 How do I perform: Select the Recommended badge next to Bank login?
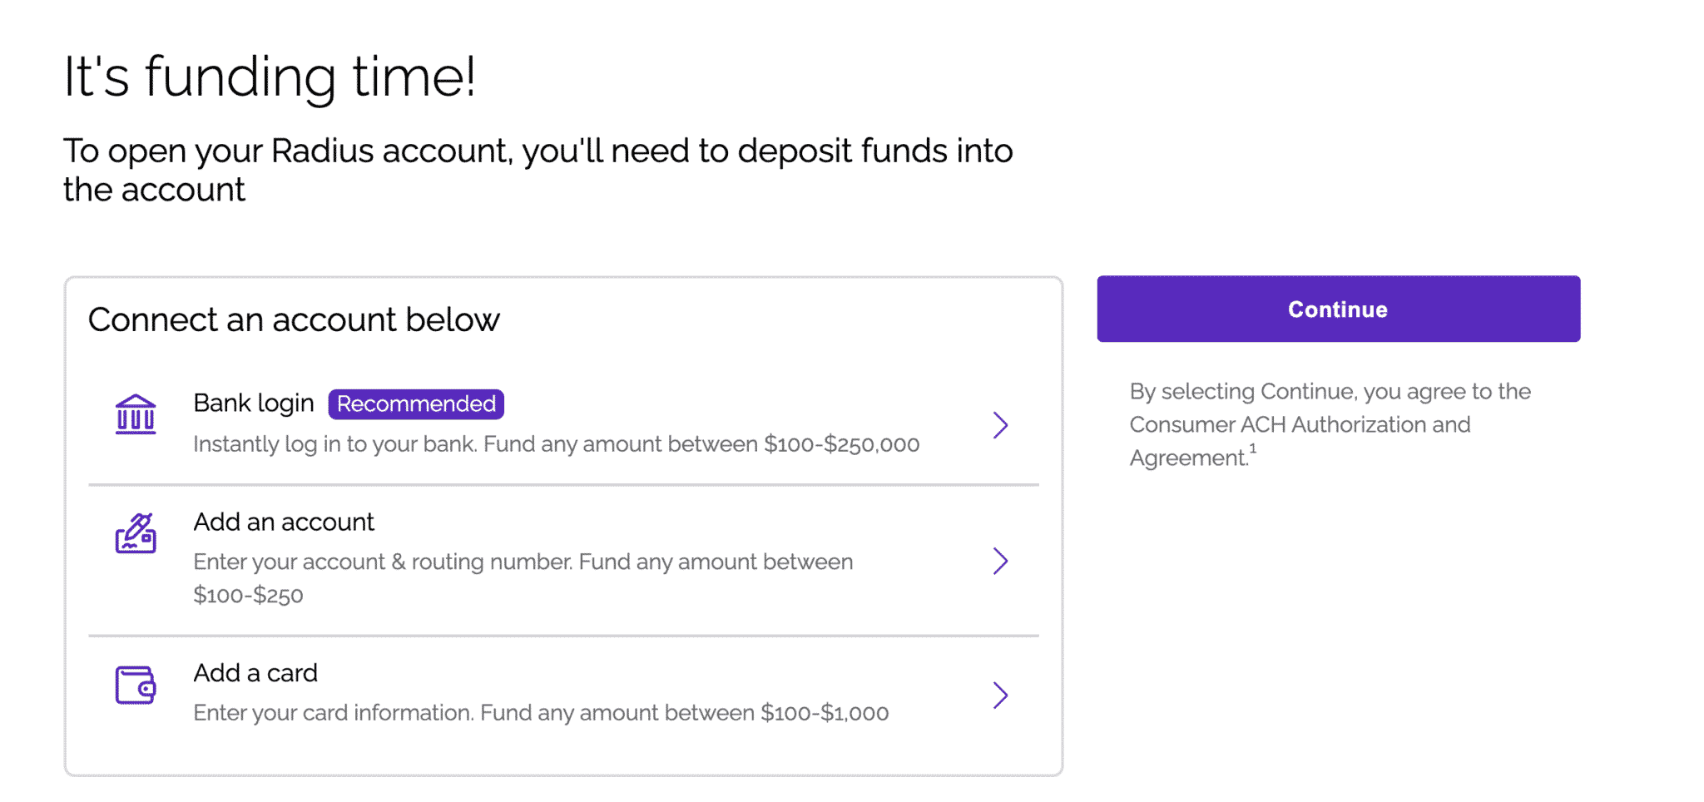(x=415, y=403)
